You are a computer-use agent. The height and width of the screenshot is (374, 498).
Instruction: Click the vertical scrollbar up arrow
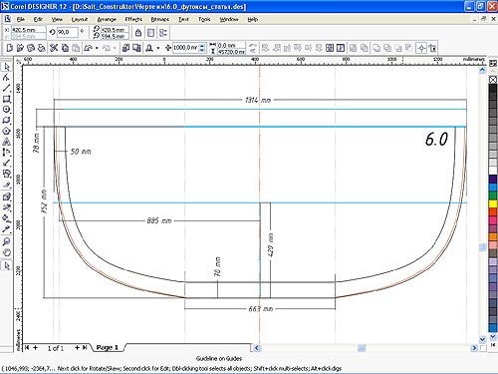pyautogui.click(x=482, y=70)
